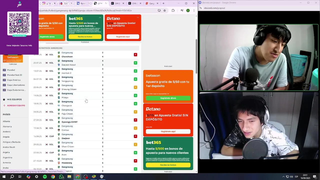Click 'Regístrate ahora' in right betsson ad
The image size is (320, 180).
[x=168, y=98]
